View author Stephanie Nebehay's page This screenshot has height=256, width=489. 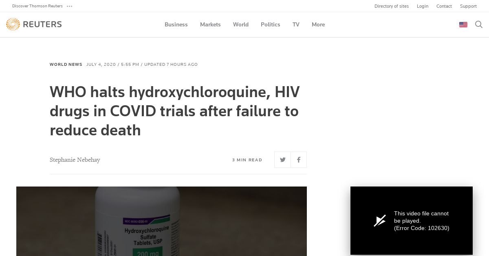(x=75, y=160)
